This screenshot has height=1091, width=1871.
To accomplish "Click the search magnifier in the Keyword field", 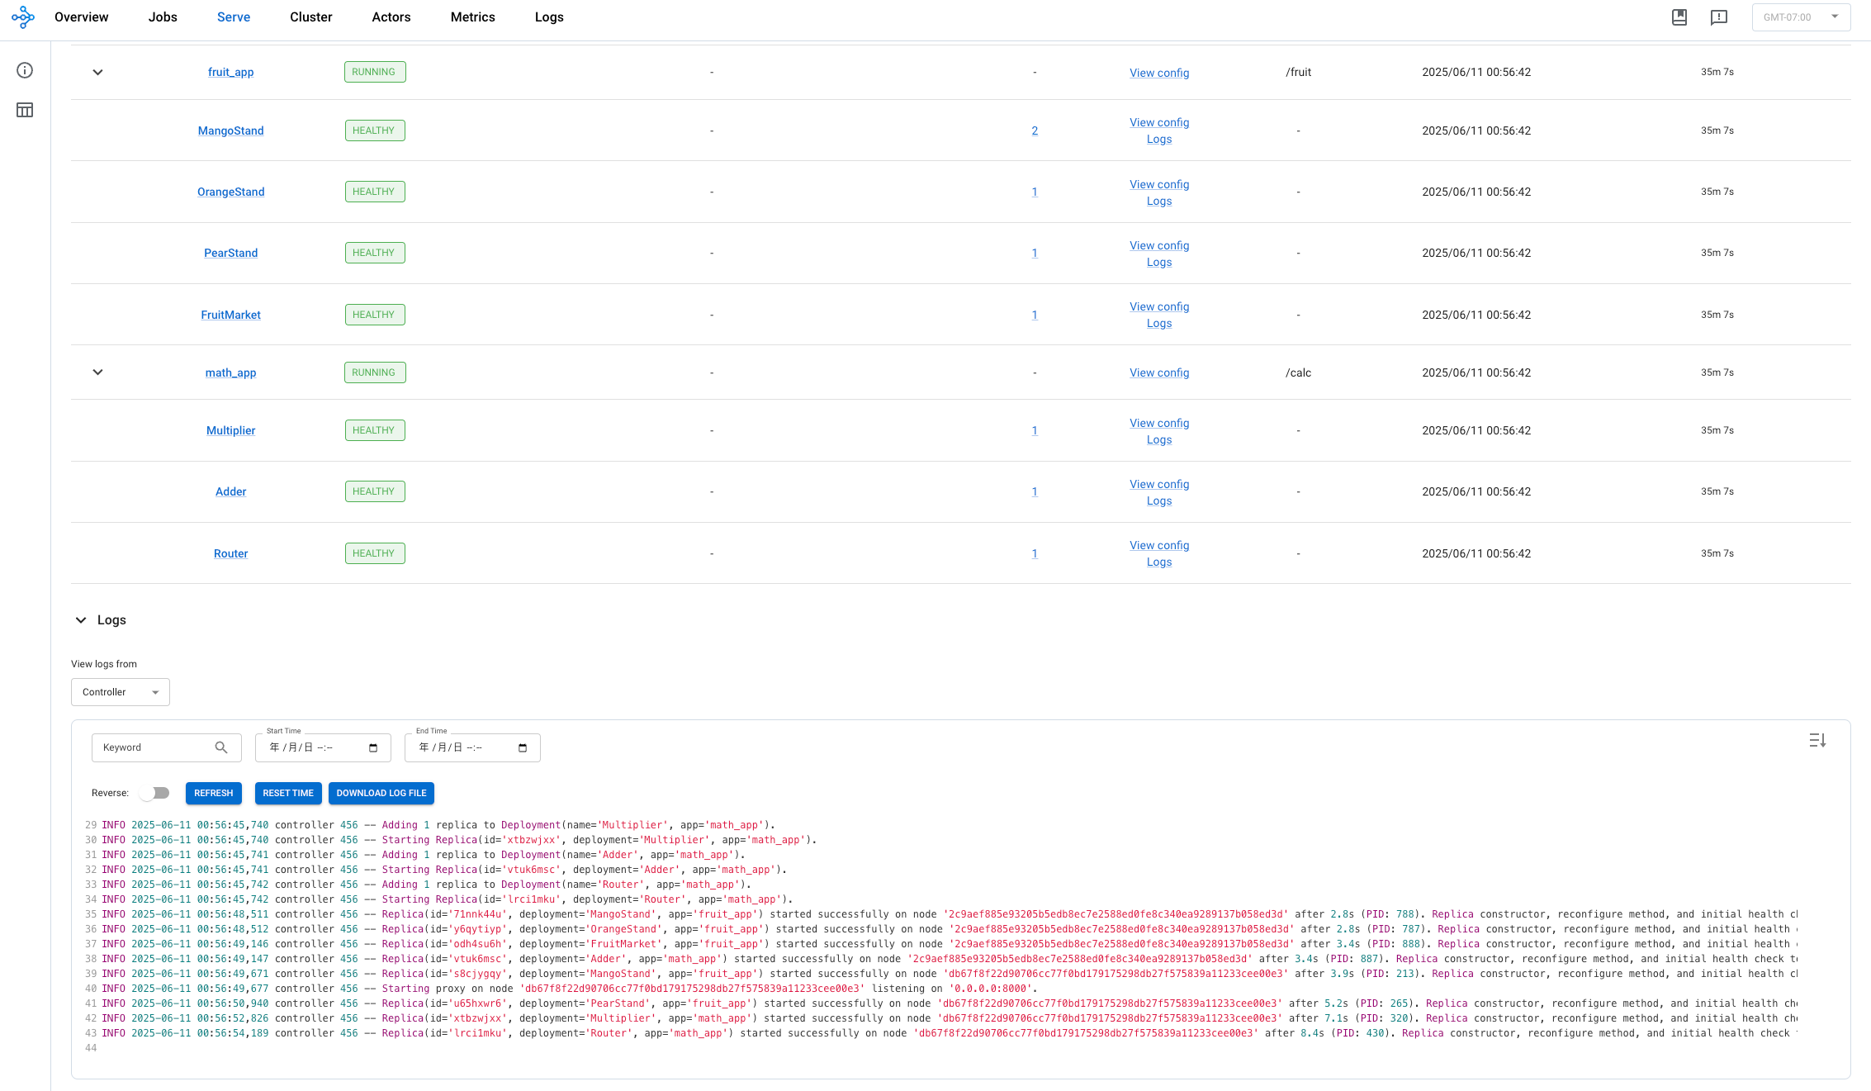I will 220,747.
